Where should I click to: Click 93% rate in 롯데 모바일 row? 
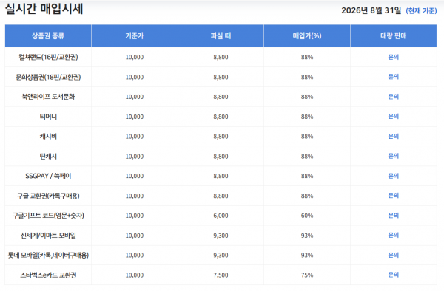point(307,255)
